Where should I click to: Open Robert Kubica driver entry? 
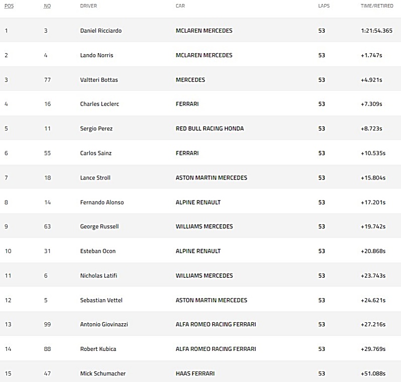98,349
